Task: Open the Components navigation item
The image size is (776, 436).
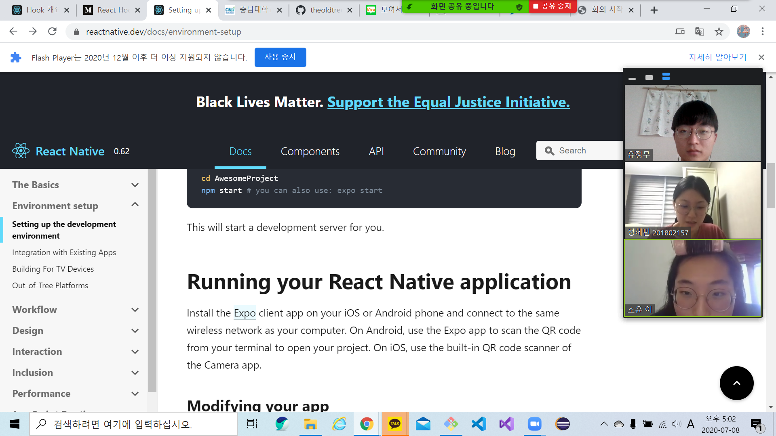Action: click(310, 151)
